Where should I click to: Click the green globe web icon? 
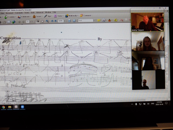(x=14, y=22)
